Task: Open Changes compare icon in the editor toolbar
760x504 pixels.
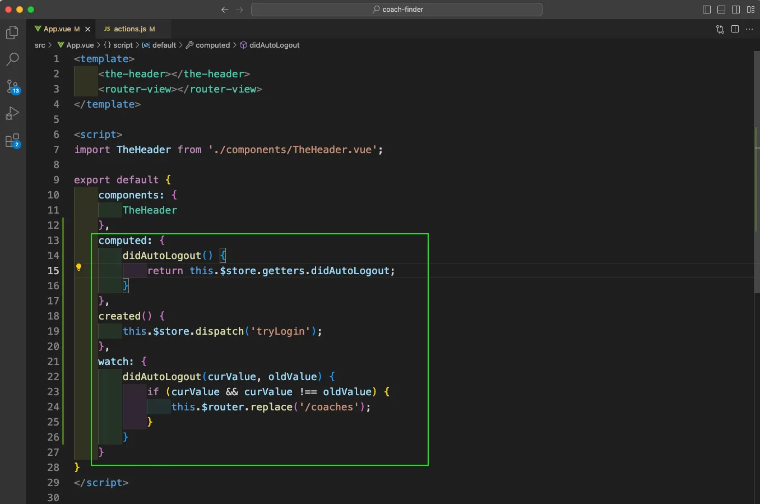Action: [x=720, y=29]
